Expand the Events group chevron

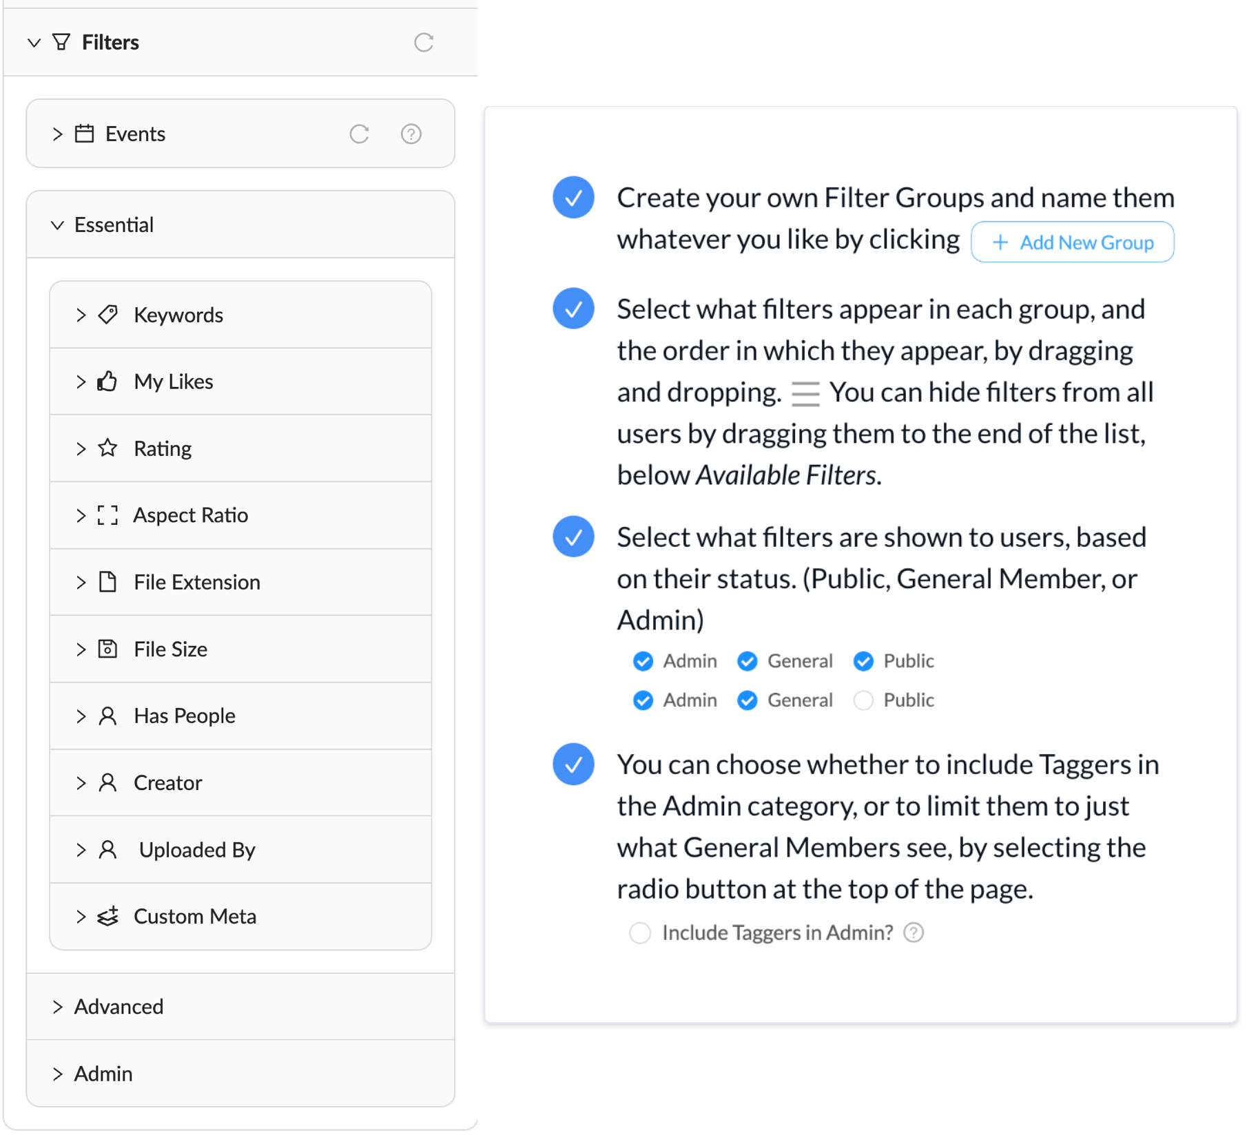58,134
